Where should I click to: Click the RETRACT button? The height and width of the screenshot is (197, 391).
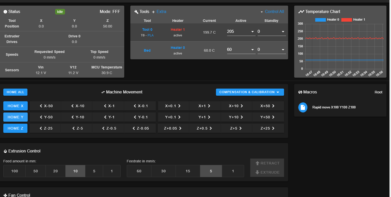tap(267, 163)
